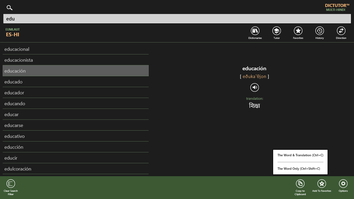Image resolution: width=354 pixels, height=199 pixels.
Task: Select educacional from the word list
Action: click(76, 49)
